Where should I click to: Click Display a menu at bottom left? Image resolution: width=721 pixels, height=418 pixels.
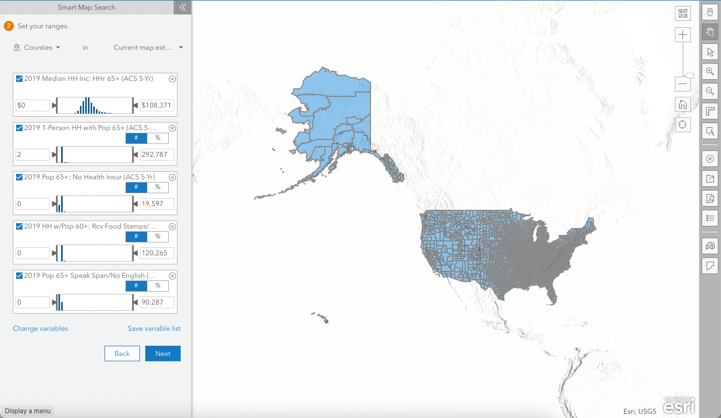click(x=28, y=411)
